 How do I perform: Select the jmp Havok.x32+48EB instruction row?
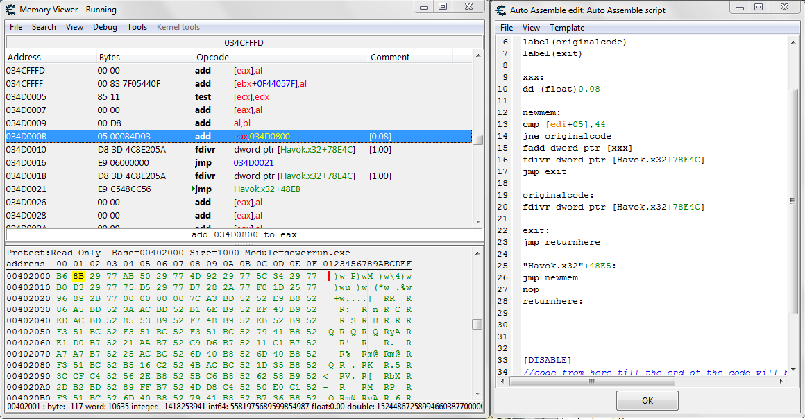tap(238, 189)
